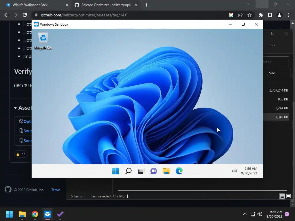Open Chrome extensions puzzle icon

(261, 15)
